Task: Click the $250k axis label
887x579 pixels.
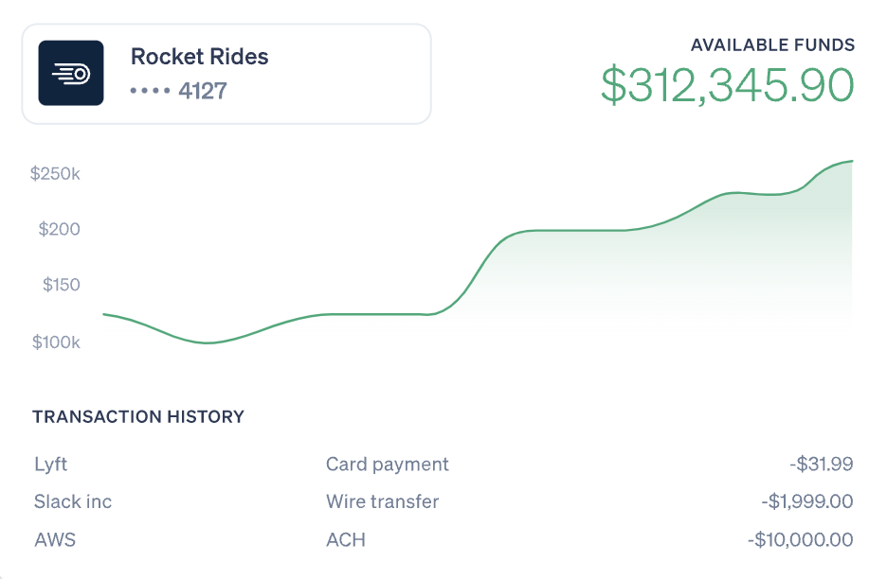Action: coord(55,174)
